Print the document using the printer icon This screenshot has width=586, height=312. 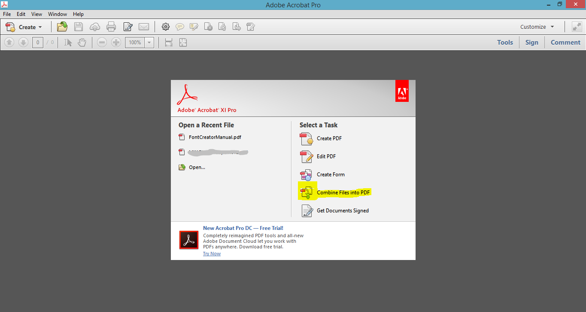click(111, 27)
